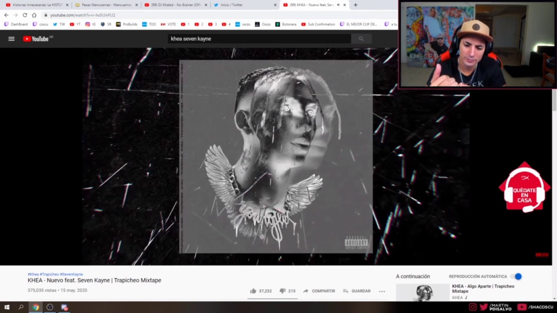Open the Sub Confirmation bookmark

pos(318,24)
